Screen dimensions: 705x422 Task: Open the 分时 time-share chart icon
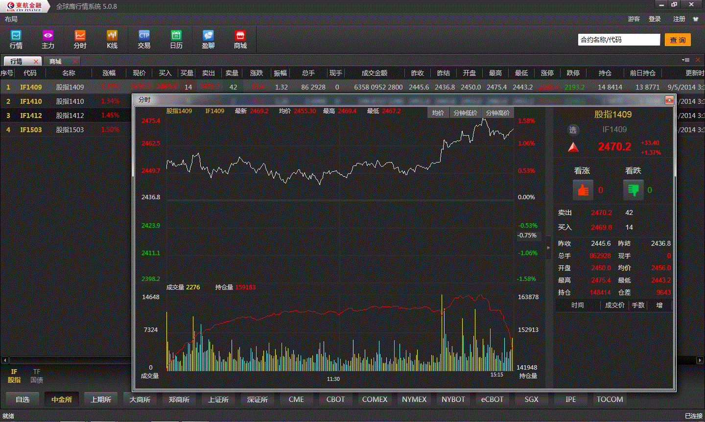(80, 39)
